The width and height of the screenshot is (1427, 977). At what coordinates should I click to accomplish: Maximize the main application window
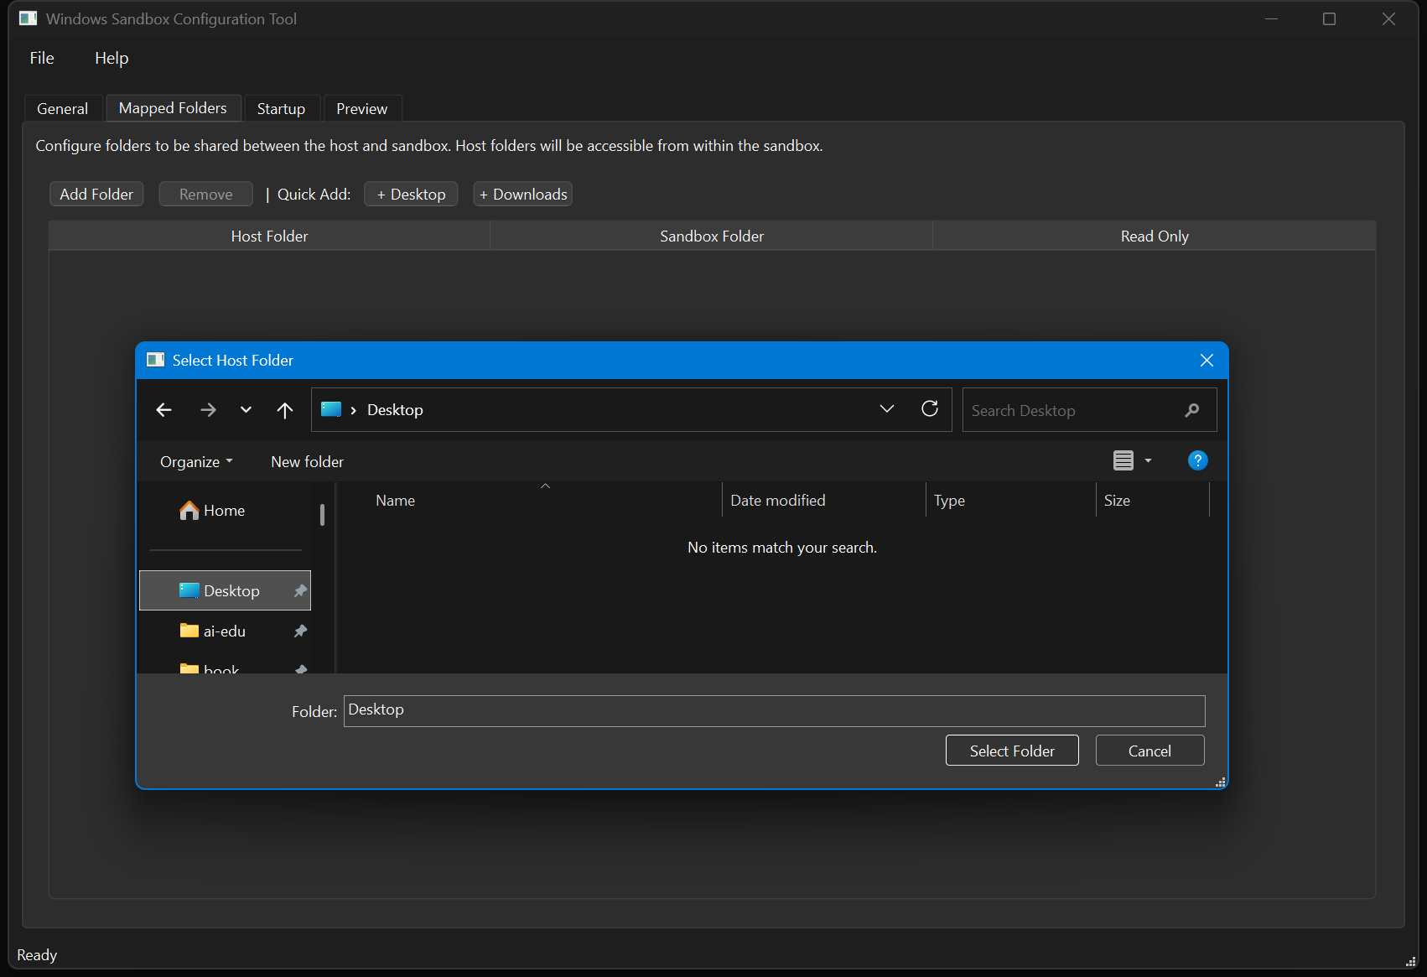click(1329, 18)
